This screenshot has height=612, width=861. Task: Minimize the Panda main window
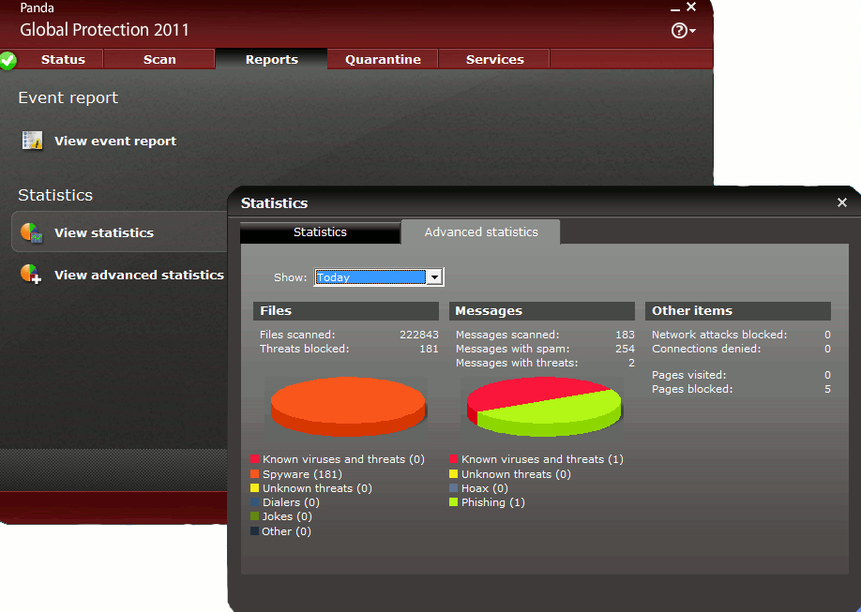point(675,8)
